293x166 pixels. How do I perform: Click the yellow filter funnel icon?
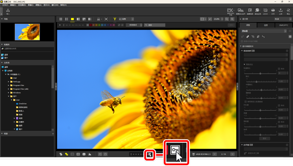click(x=115, y=19)
